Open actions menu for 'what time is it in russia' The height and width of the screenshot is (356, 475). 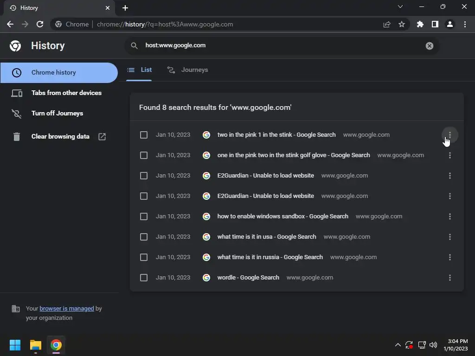[x=450, y=257]
